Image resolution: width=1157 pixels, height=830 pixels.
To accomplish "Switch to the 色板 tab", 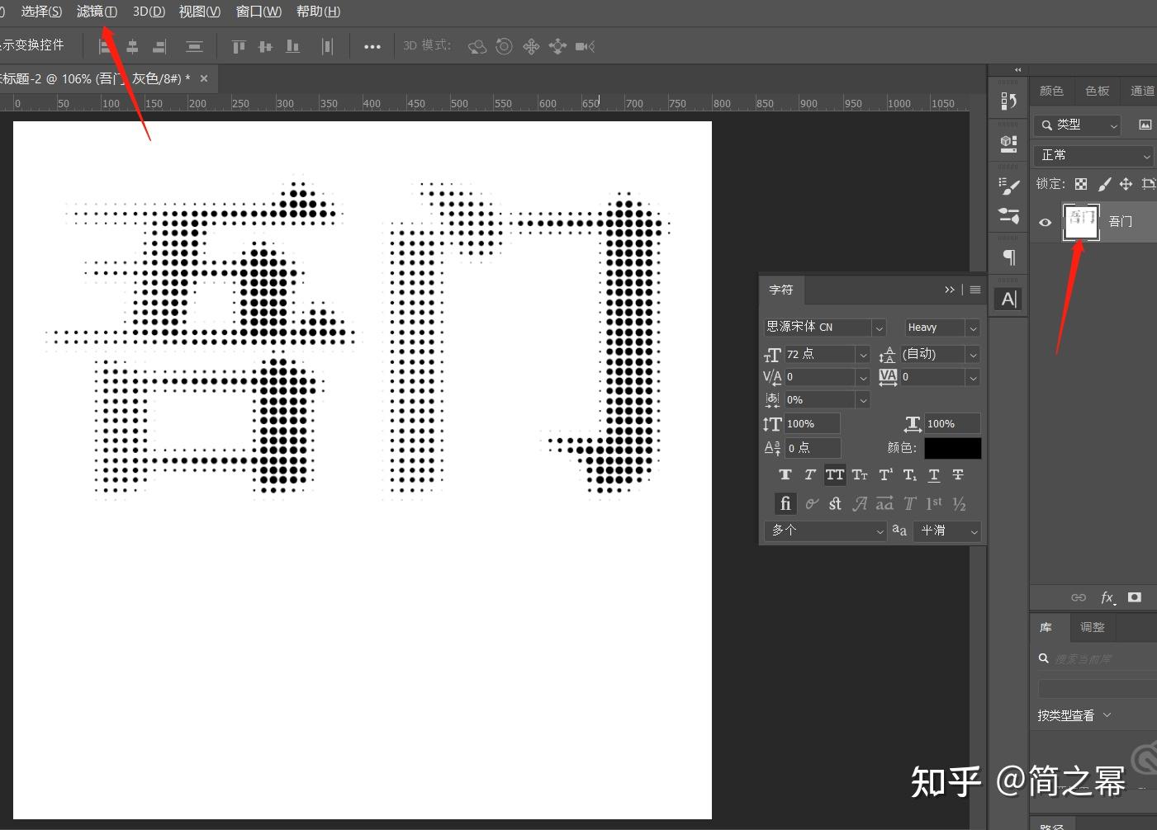I will [x=1098, y=91].
